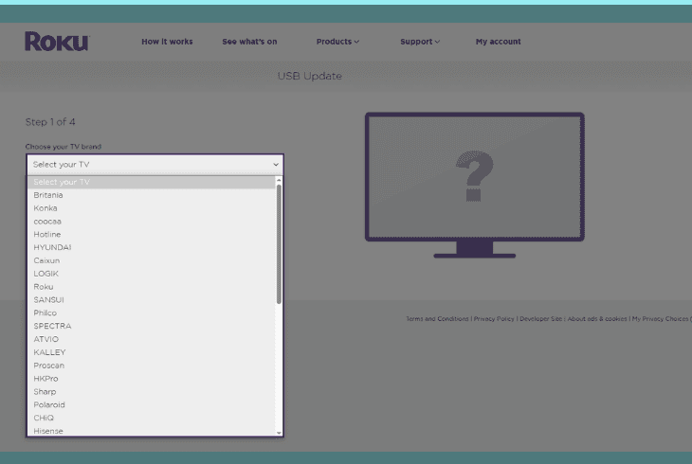This screenshot has height=464, width=692.
Task: Pick HKPro in the dropdown list
Action: pyautogui.click(x=152, y=379)
